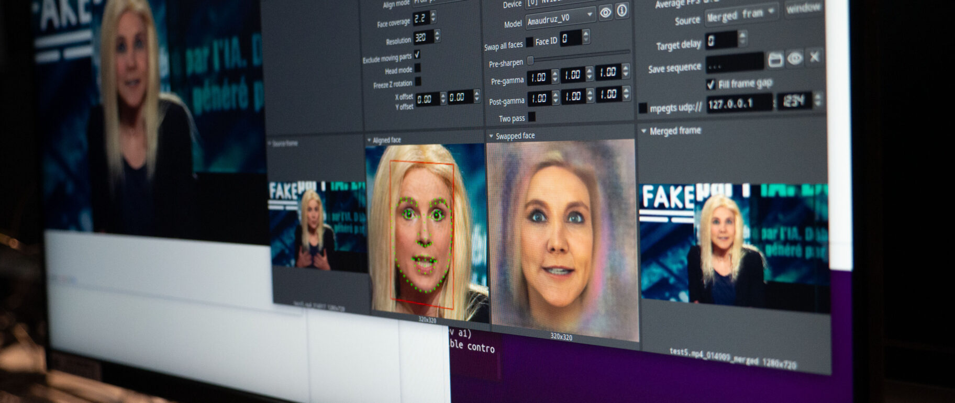955x403 pixels.
Task: Disable the Exclude moving parts checkbox
Action: pyautogui.click(x=417, y=54)
